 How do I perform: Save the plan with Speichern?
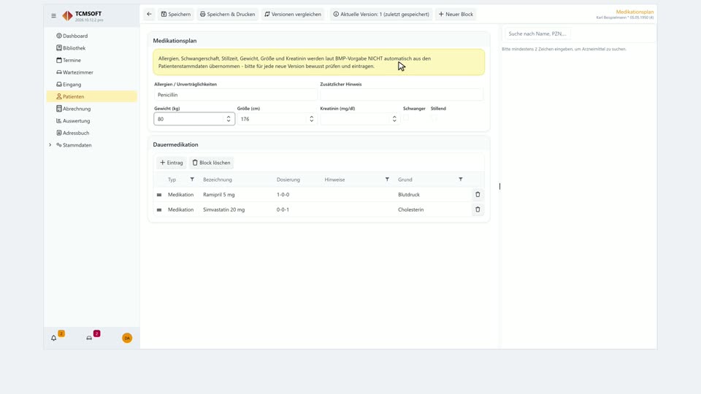[176, 15]
